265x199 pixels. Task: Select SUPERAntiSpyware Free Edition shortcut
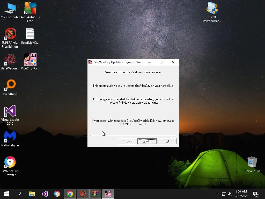[10, 38]
